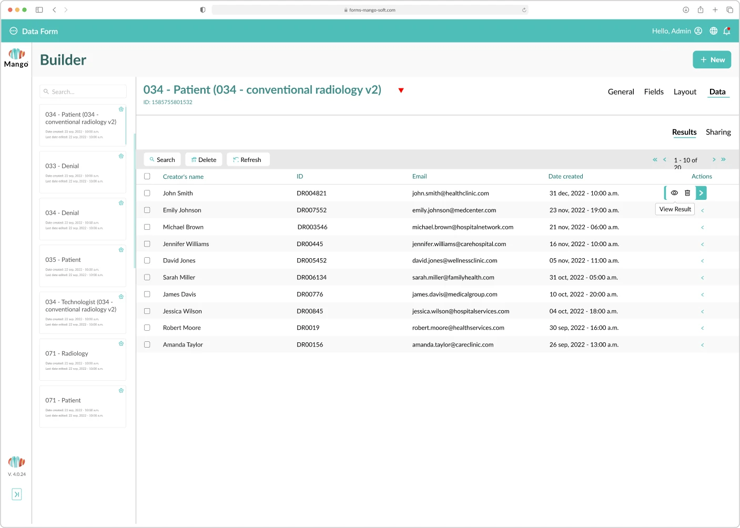The image size is (740, 528).
Task: Collapse the green actions arrow in John Smith's row
Action: 701,193
